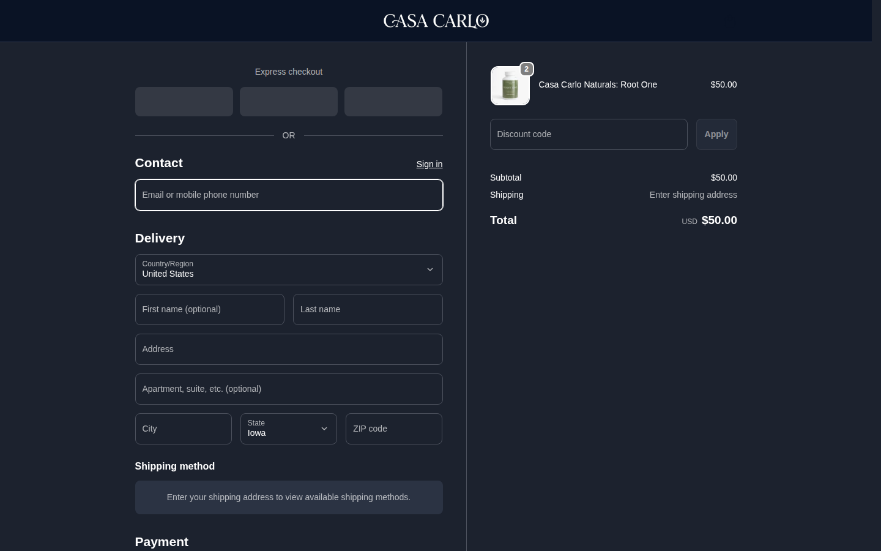
Task: Click the Delivery heading
Action: pyautogui.click(x=160, y=238)
